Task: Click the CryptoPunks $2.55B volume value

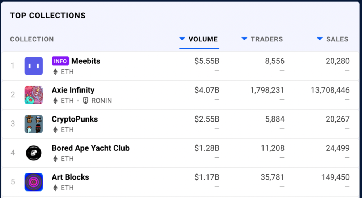Action: [x=207, y=119]
